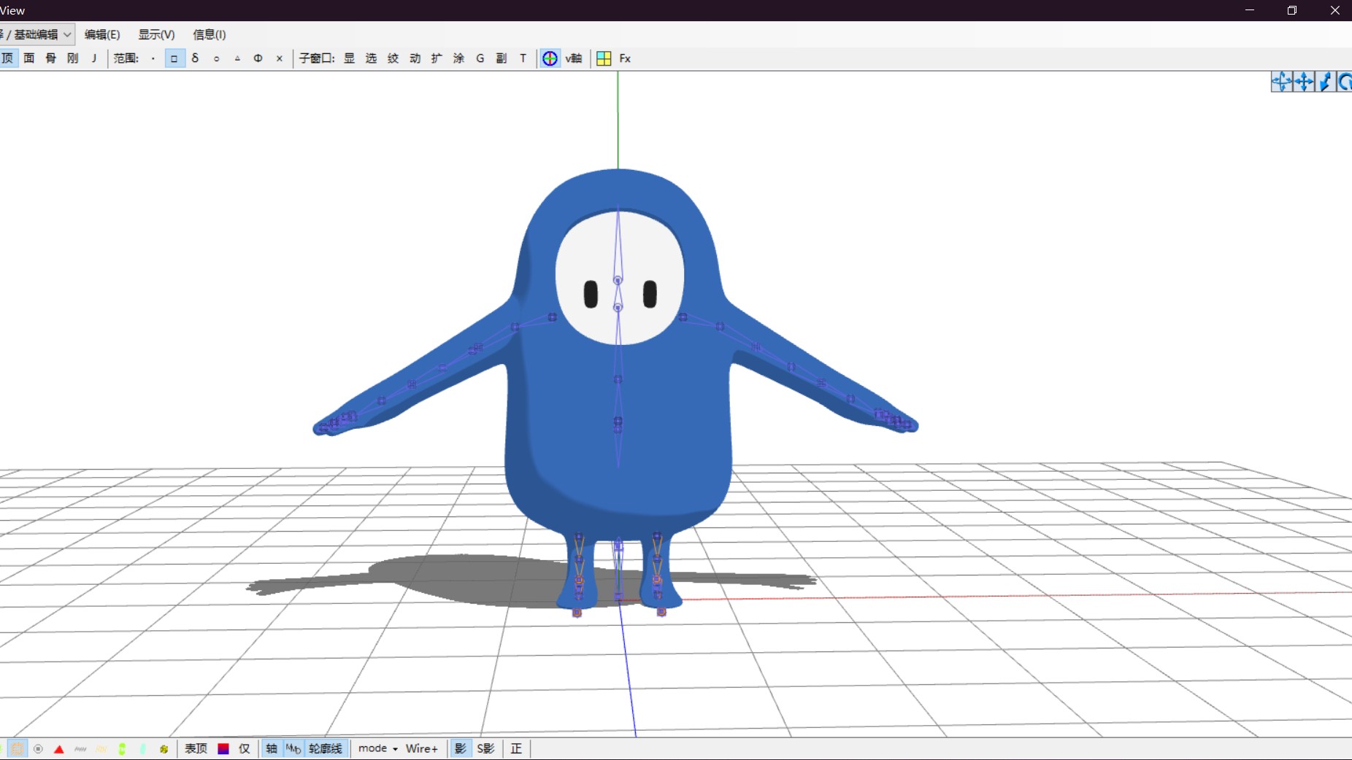Click the red-blue gradient color swatch

click(x=223, y=748)
